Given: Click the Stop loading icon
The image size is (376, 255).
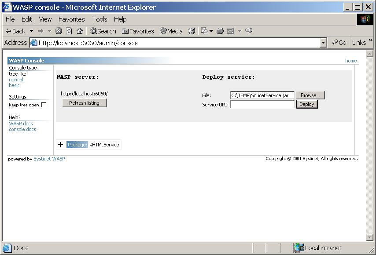Looking at the screenshot, I should [x=59, y=31].
